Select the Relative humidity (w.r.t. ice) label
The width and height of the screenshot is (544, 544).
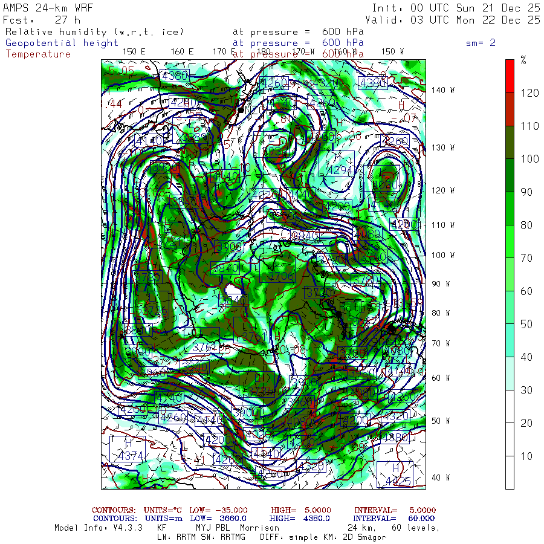tap(94, 32)
